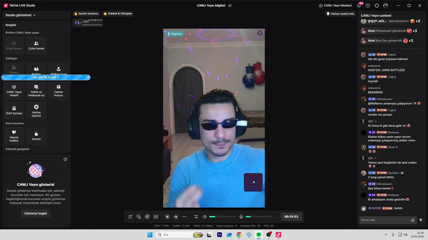Open the emoji picker in comment field

(x=413, y=220)
